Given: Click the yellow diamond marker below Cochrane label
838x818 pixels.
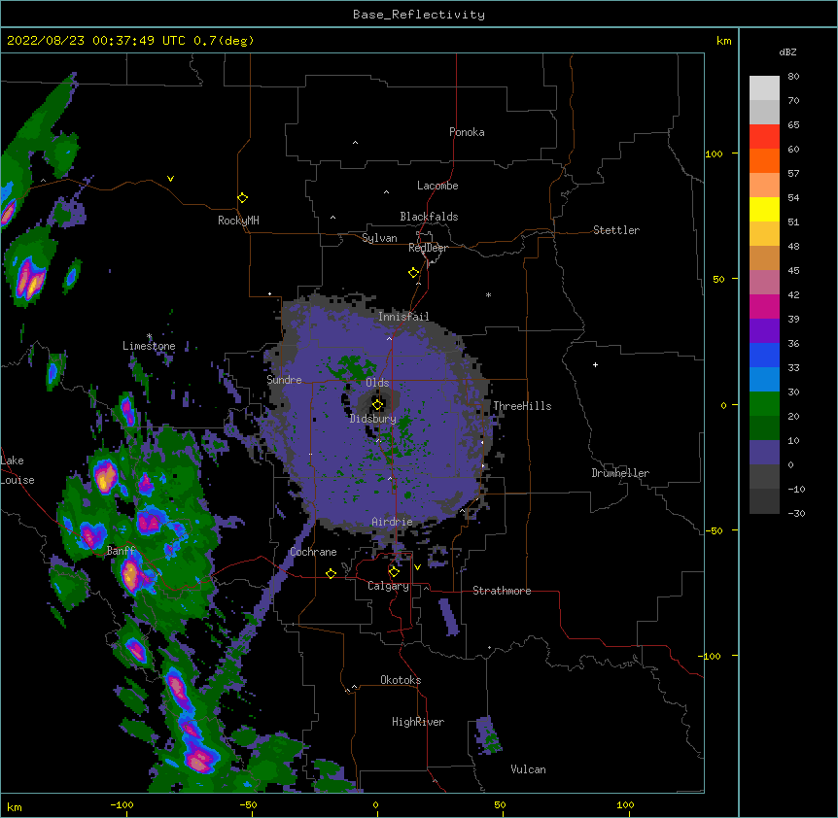Looking at the screenshot, I should pos(331,573).
